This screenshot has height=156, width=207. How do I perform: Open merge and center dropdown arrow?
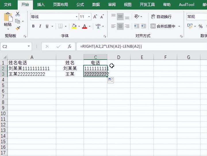[x=179, y=26]
